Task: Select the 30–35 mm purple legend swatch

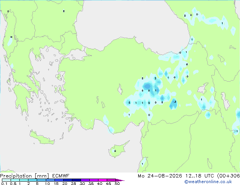Action: 85,180
